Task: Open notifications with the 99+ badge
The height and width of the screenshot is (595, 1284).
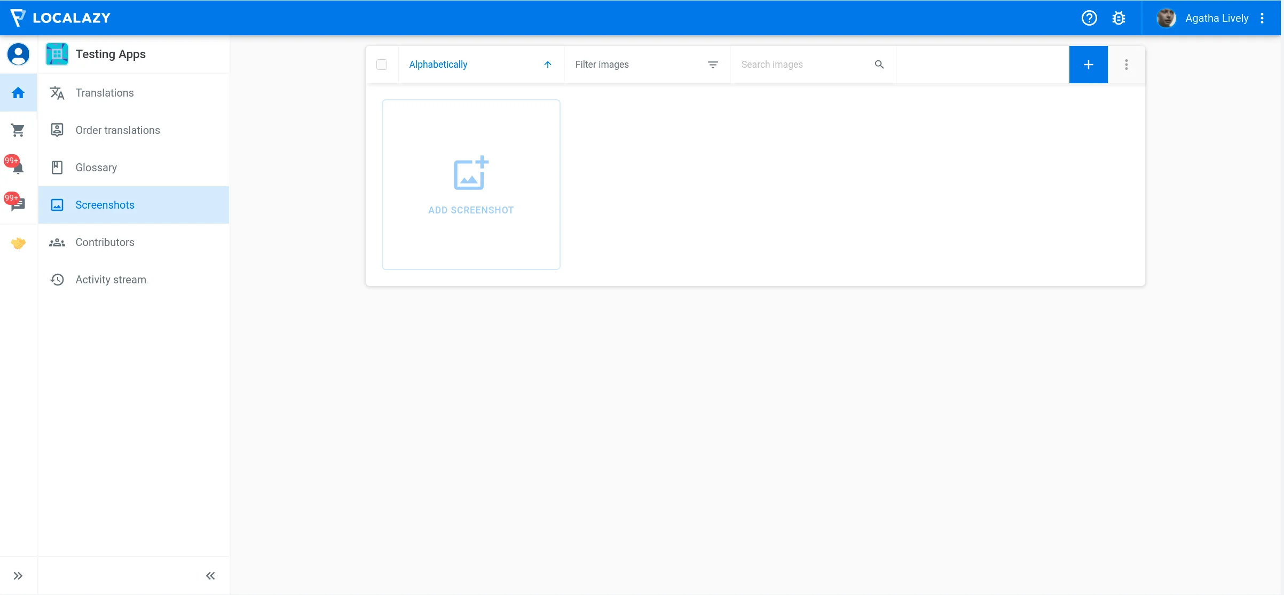Action: [x=18, y=167]
